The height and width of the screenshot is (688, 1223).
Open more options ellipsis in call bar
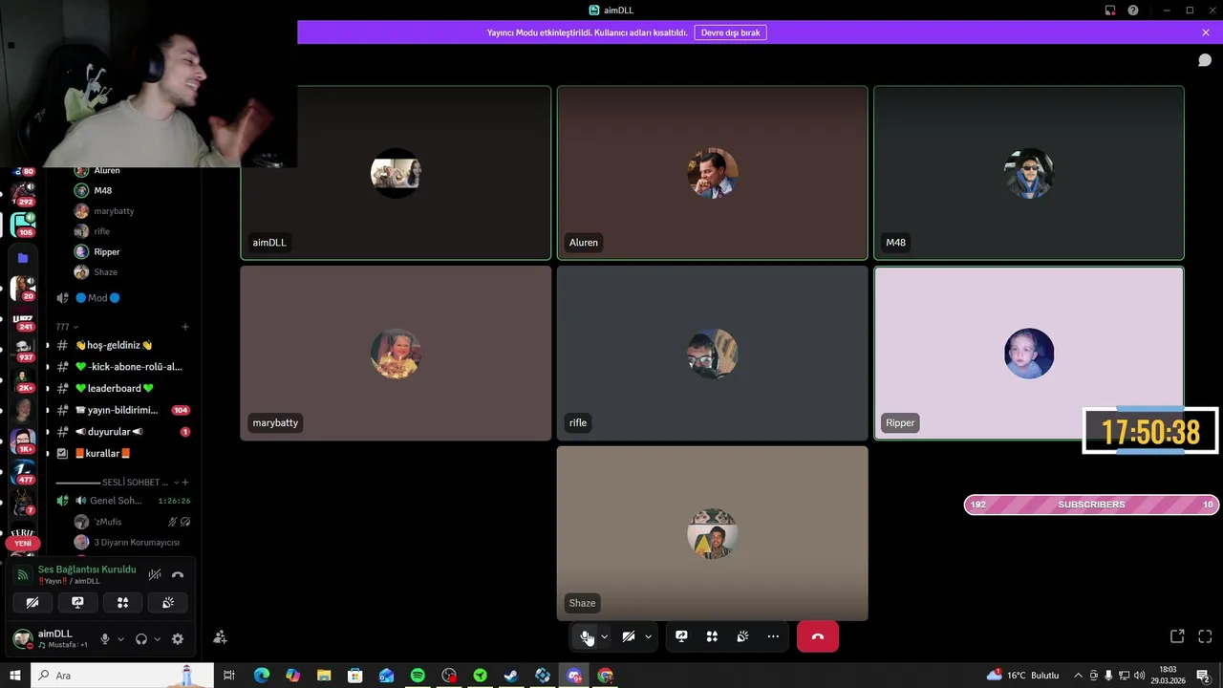click(773, 636)
